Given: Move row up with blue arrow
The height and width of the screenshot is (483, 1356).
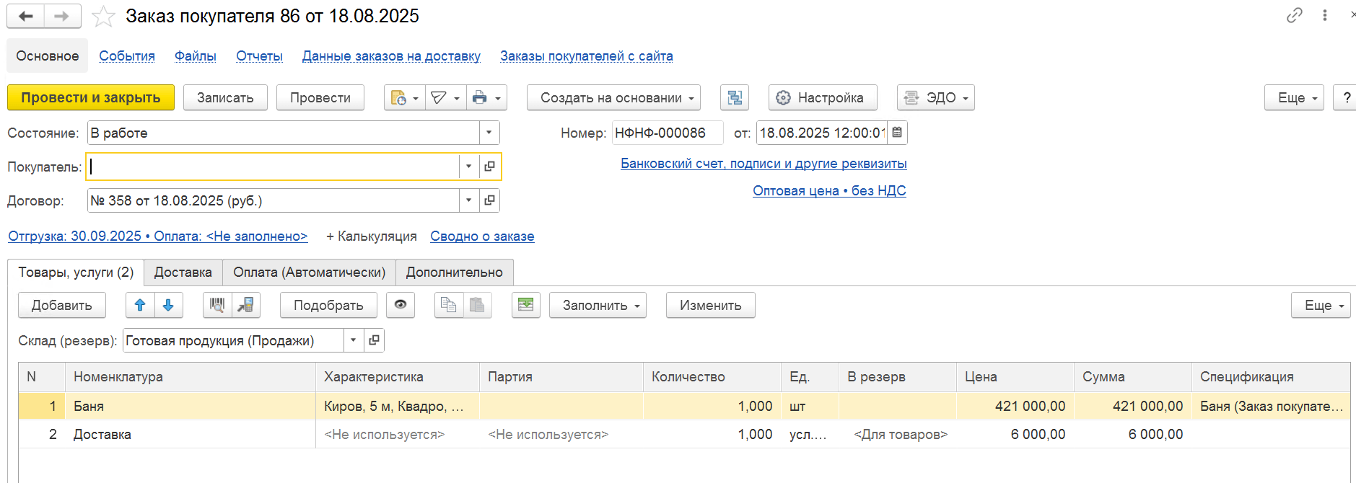Looking at the screenshot, I should click(x=140, y=305).
